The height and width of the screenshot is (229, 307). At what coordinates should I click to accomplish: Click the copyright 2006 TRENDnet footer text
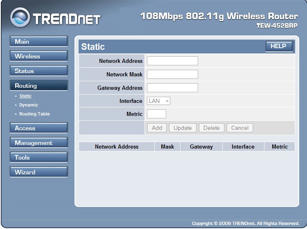point(246,223)
